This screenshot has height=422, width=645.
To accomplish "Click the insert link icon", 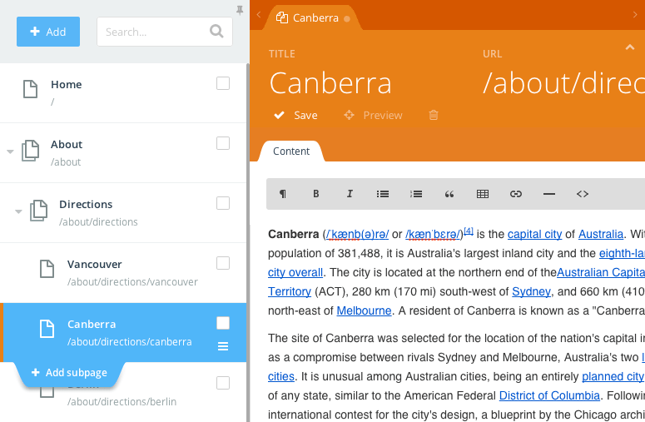I will [x=516, y=194].
